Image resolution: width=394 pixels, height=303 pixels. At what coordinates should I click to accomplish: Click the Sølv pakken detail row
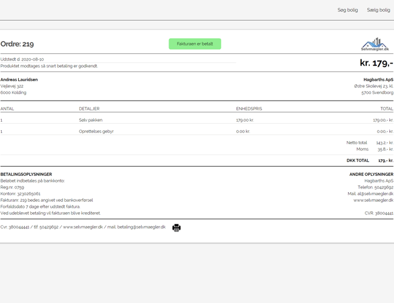coord(90,120)
